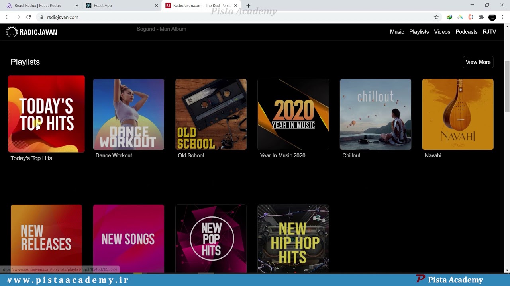Image resolution: width=510 pixels, height=286 pixels.
Task: Reload the page with refresh icon
Action: [29, 17]
